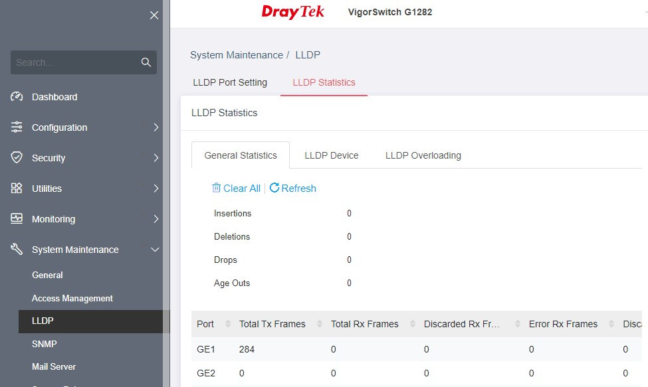Image resolution: width=648 pixels, height=387 pixels.
Task: Click the System Maintenance breadcrumb
Action: (237, 55)
